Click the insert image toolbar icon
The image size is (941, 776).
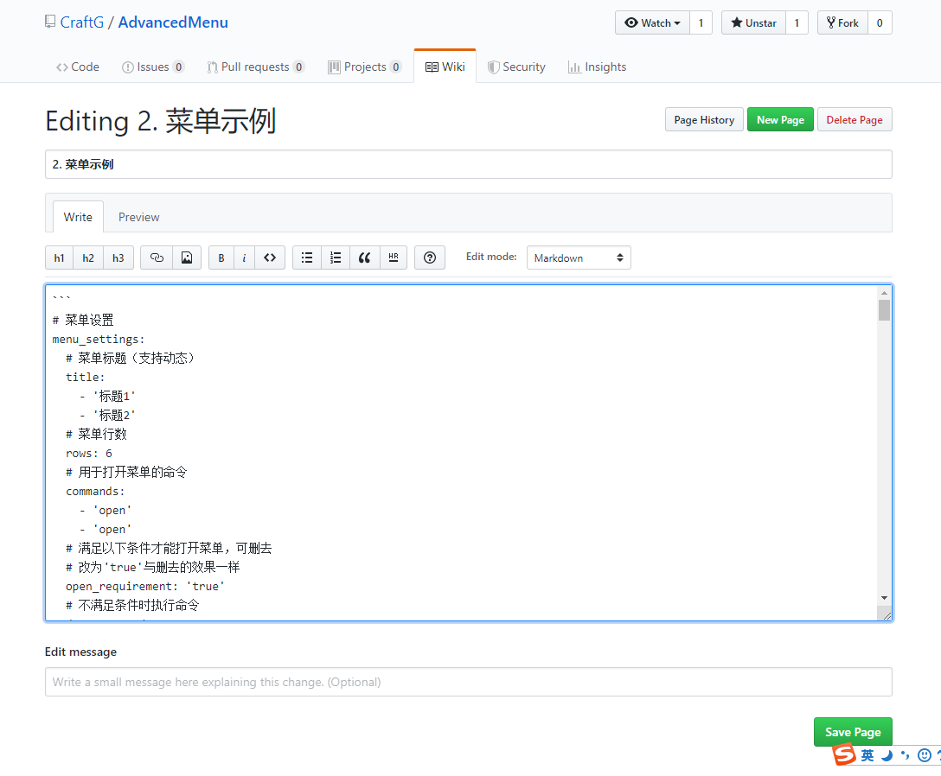[x=187, y=258]
